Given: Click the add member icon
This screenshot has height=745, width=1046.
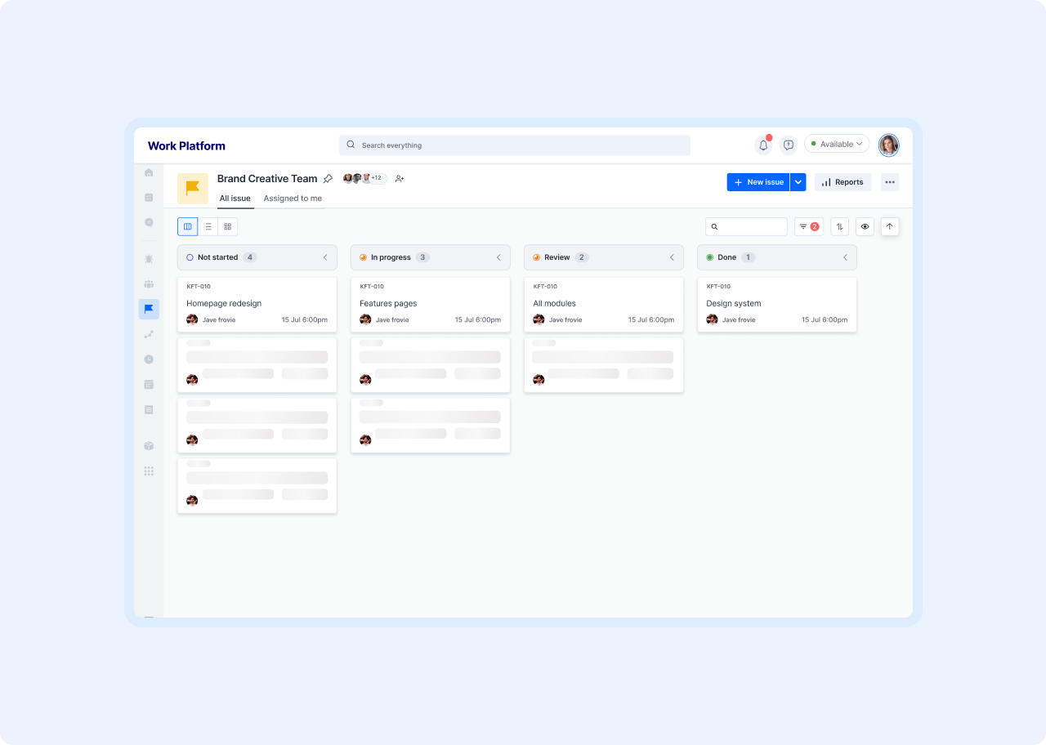Looking at the screenshot, I should [400, 179].
